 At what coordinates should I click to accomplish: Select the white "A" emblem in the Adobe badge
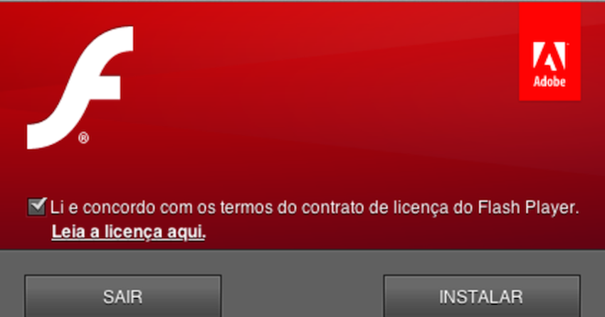(x=549, y=56)
